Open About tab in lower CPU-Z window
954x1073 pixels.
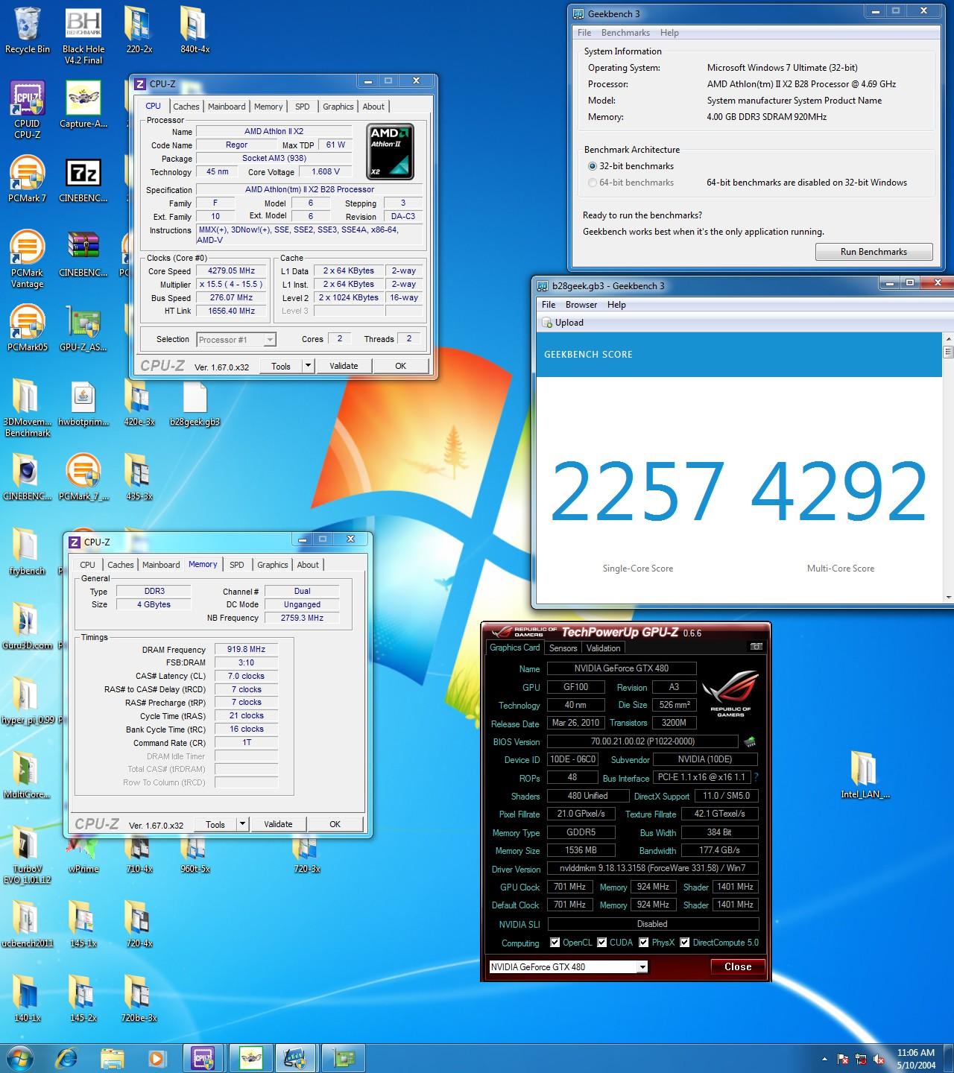tap(308, 565)
